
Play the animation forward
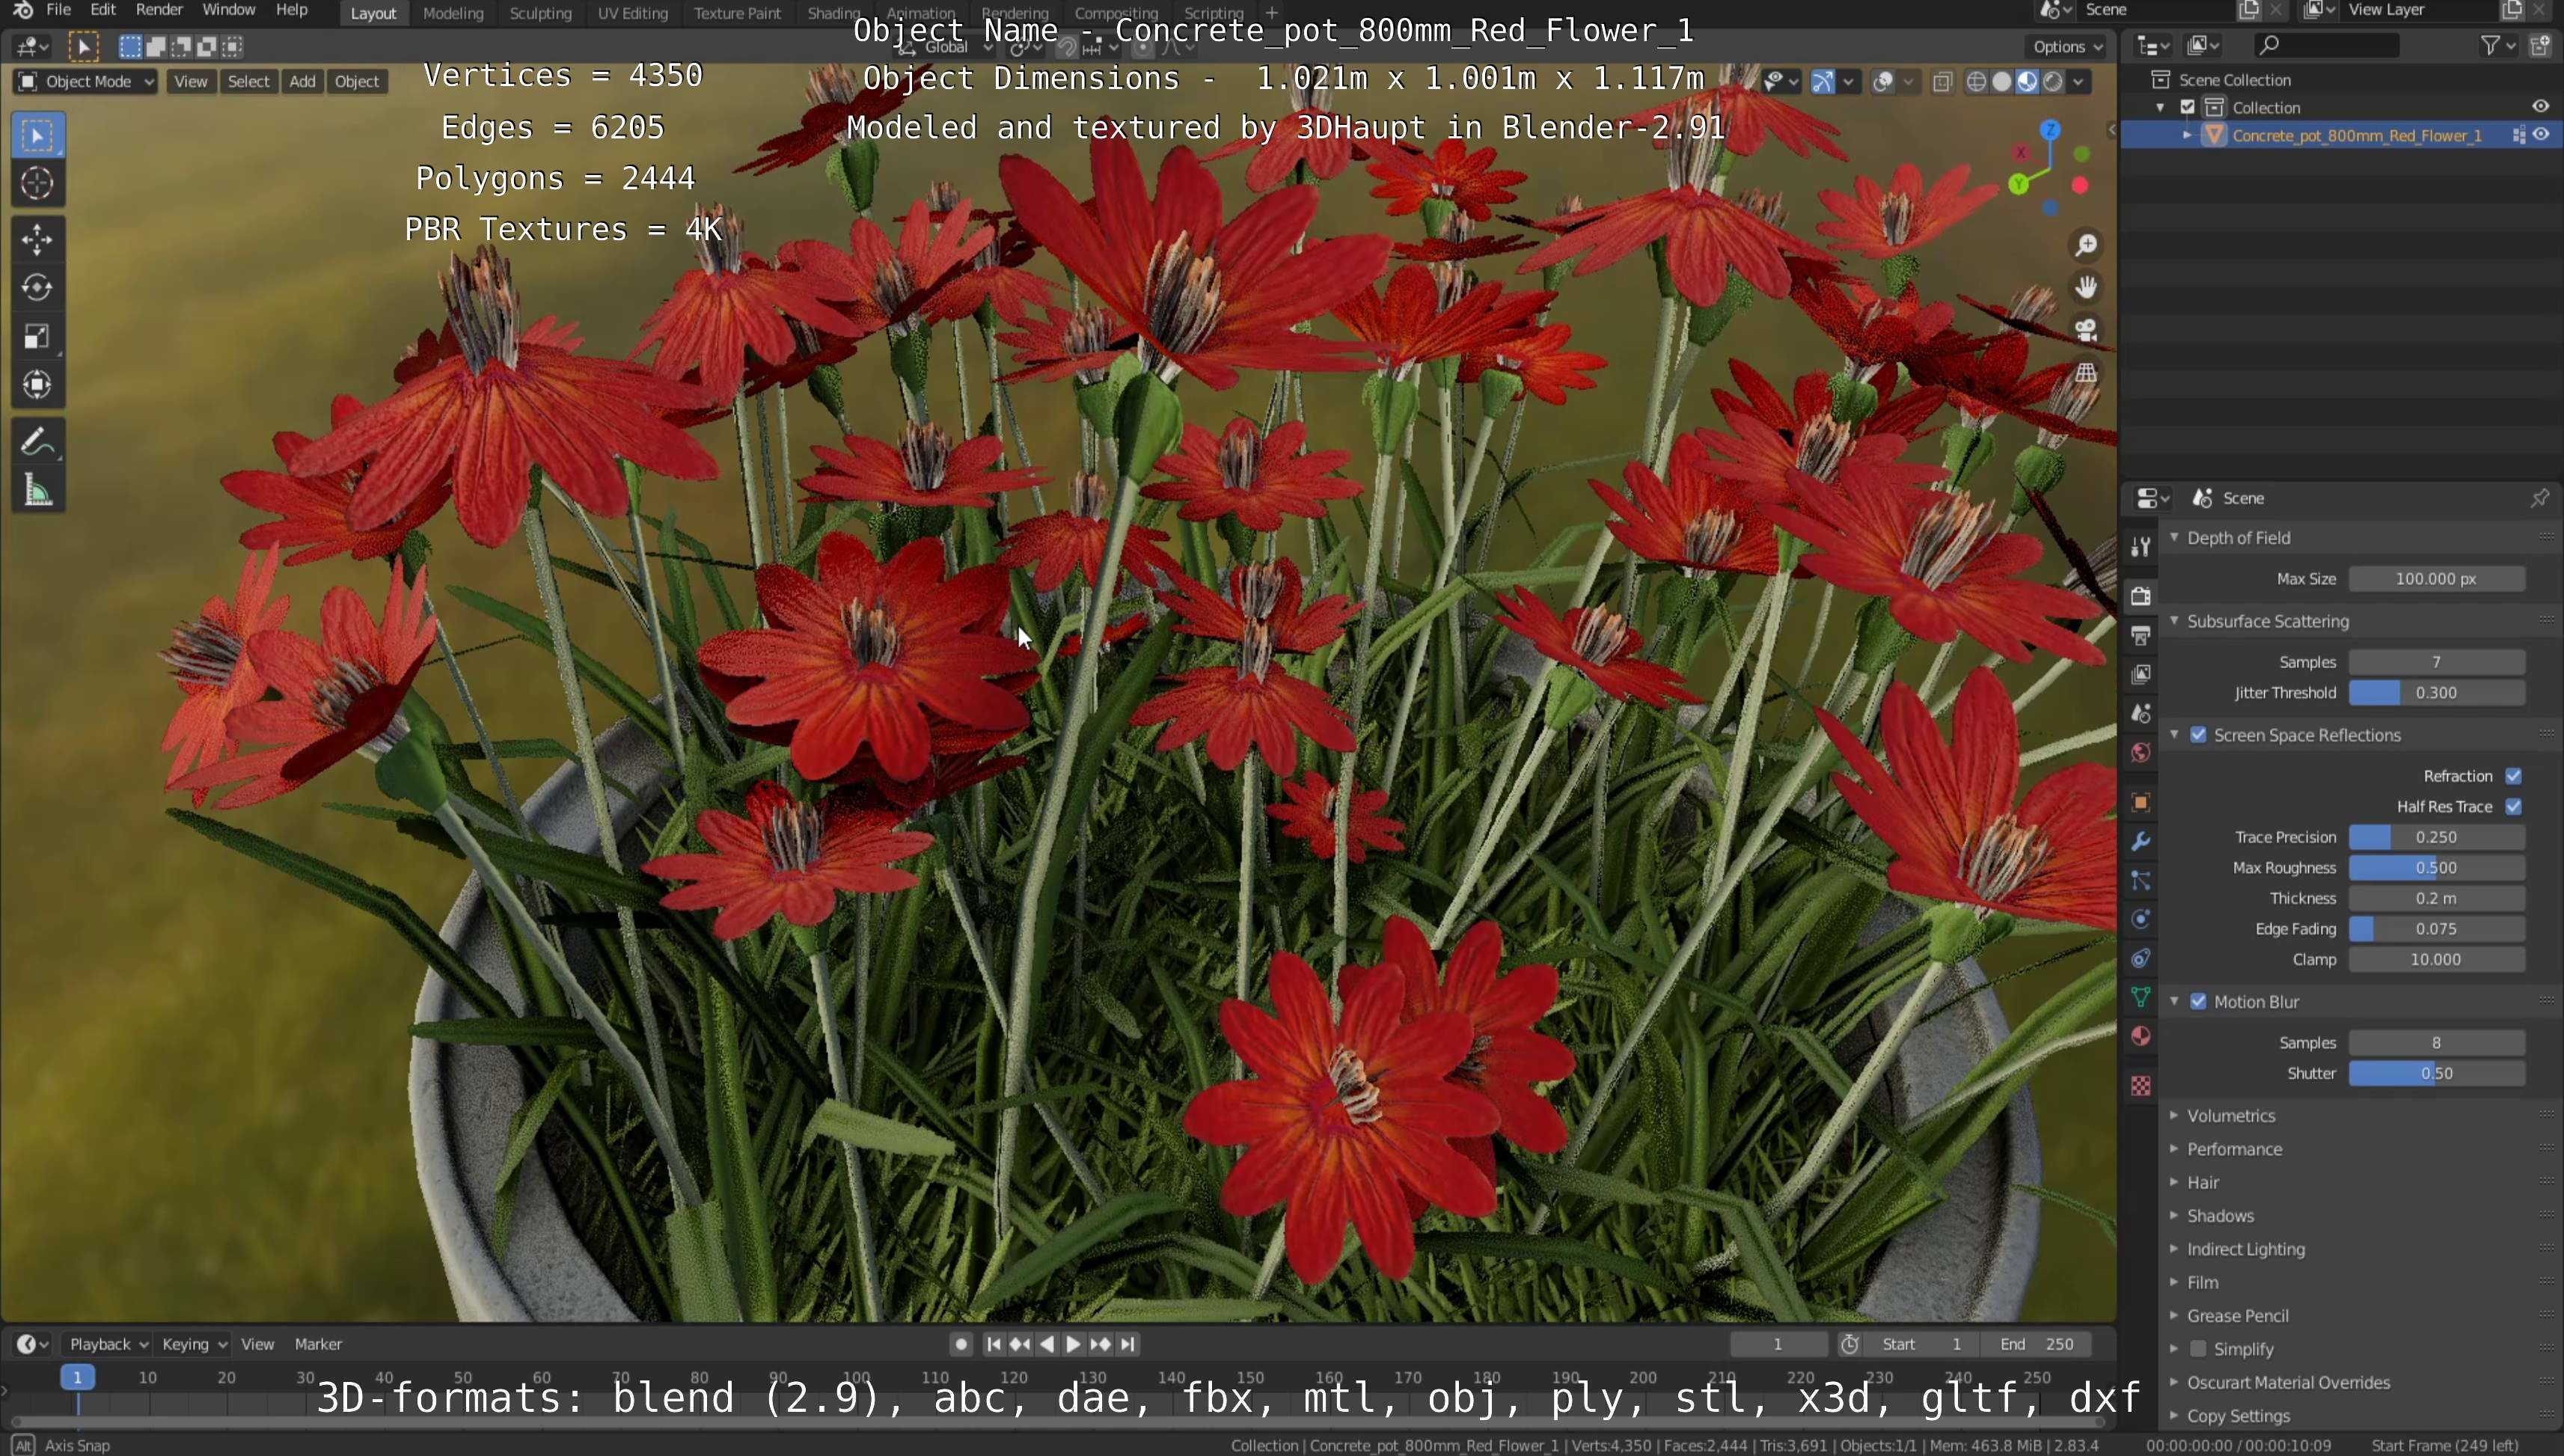1072,1344
